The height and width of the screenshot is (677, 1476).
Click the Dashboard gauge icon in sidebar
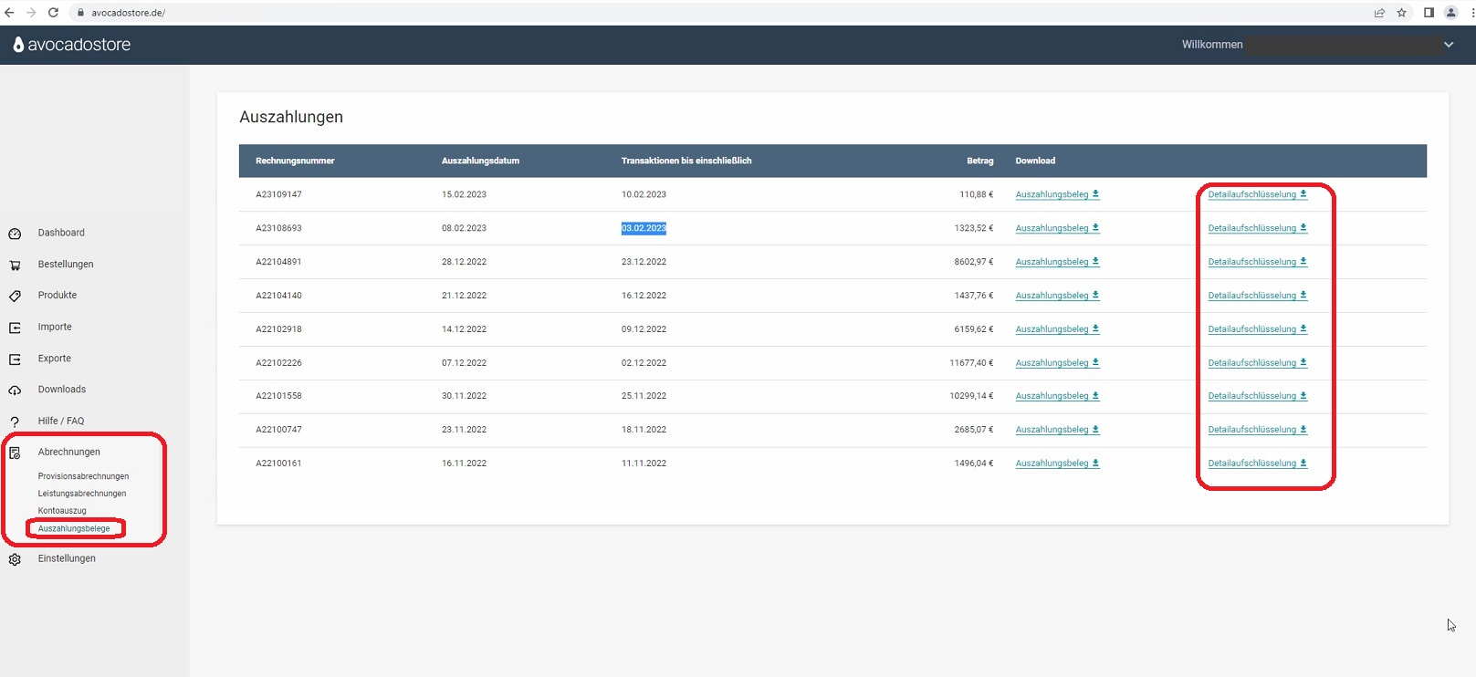pos(15,234)
